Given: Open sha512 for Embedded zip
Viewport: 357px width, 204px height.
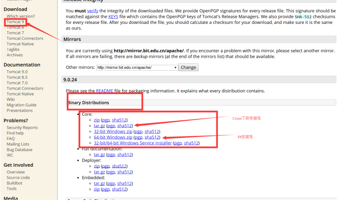Looking at the screenshot, I should 119,189.
